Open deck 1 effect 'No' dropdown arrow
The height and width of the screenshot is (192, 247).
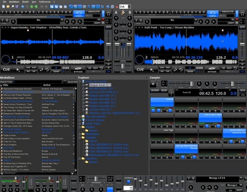click(x=62, y=20)
